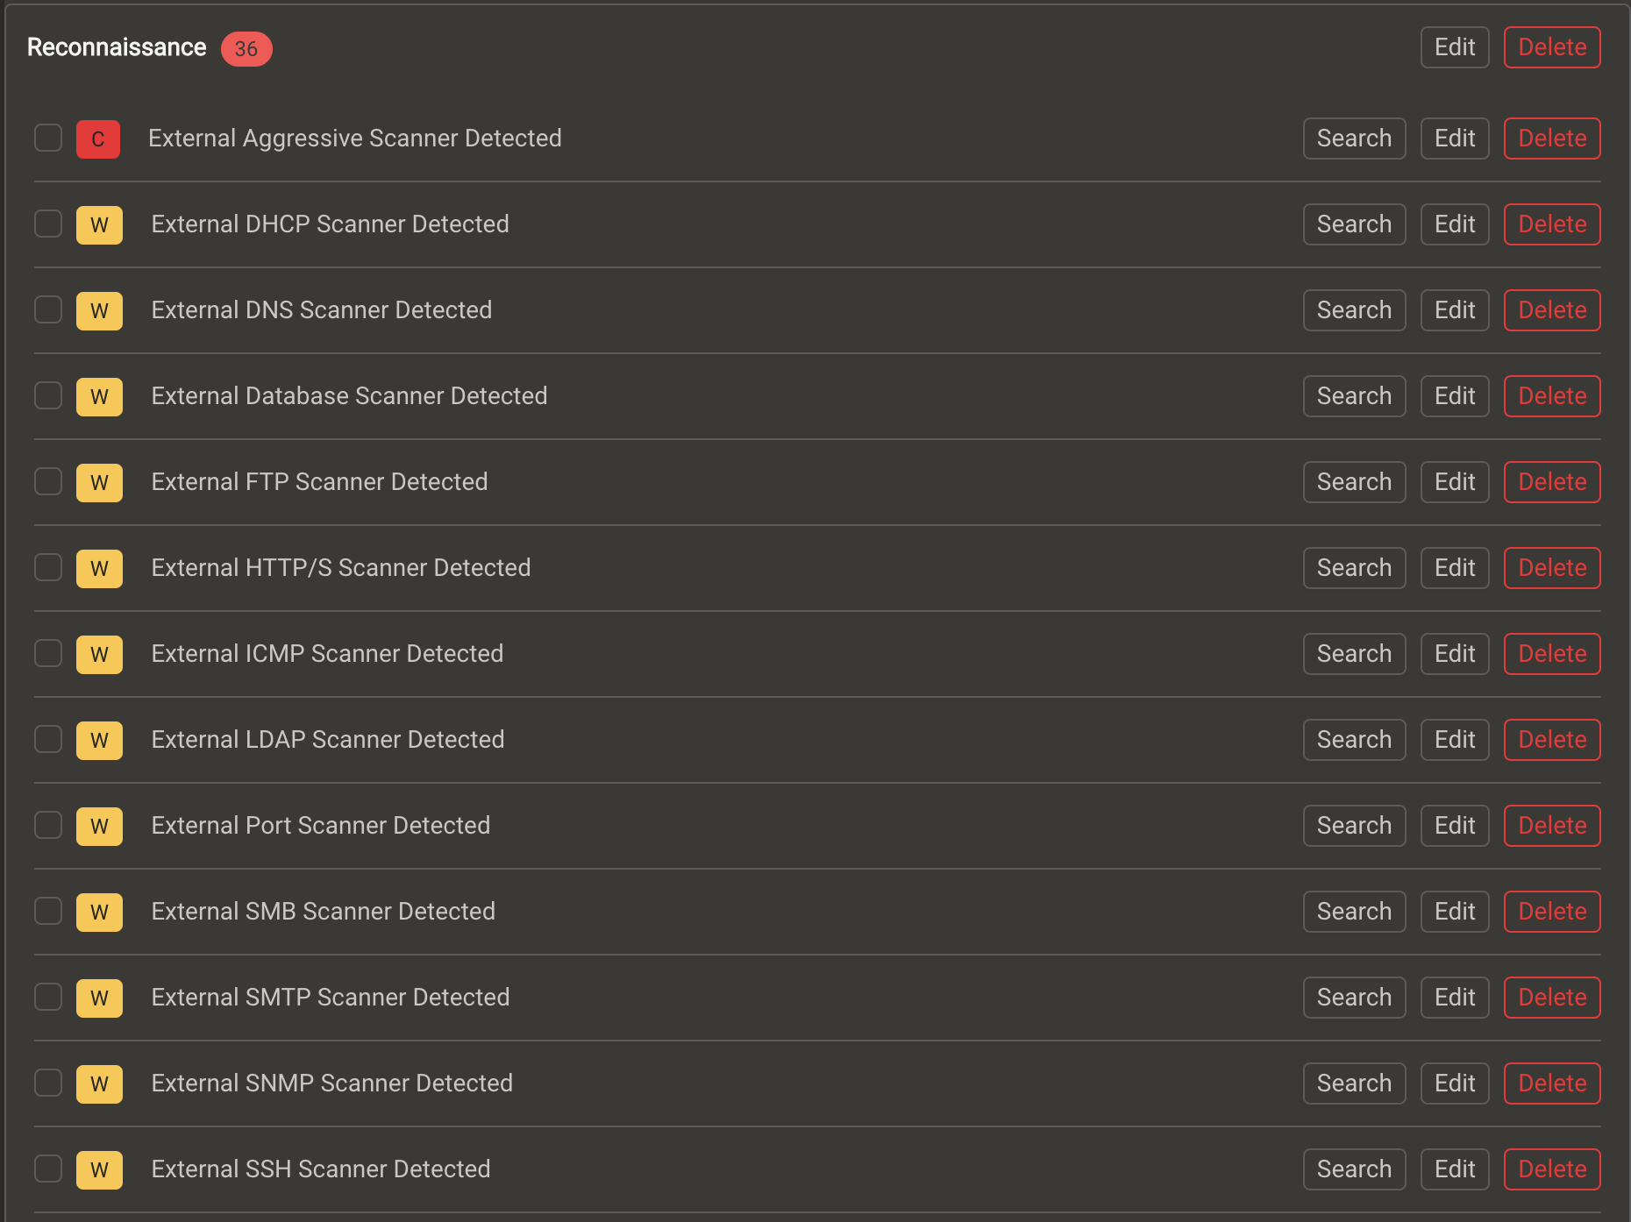Search for External SSH Scanner Detected

pyautogui.click(x=1354, y=1169)
